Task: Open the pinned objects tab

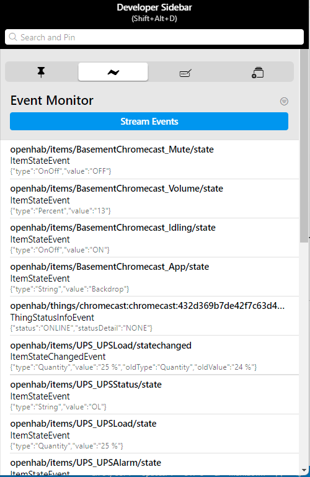Action: (41, 72)
